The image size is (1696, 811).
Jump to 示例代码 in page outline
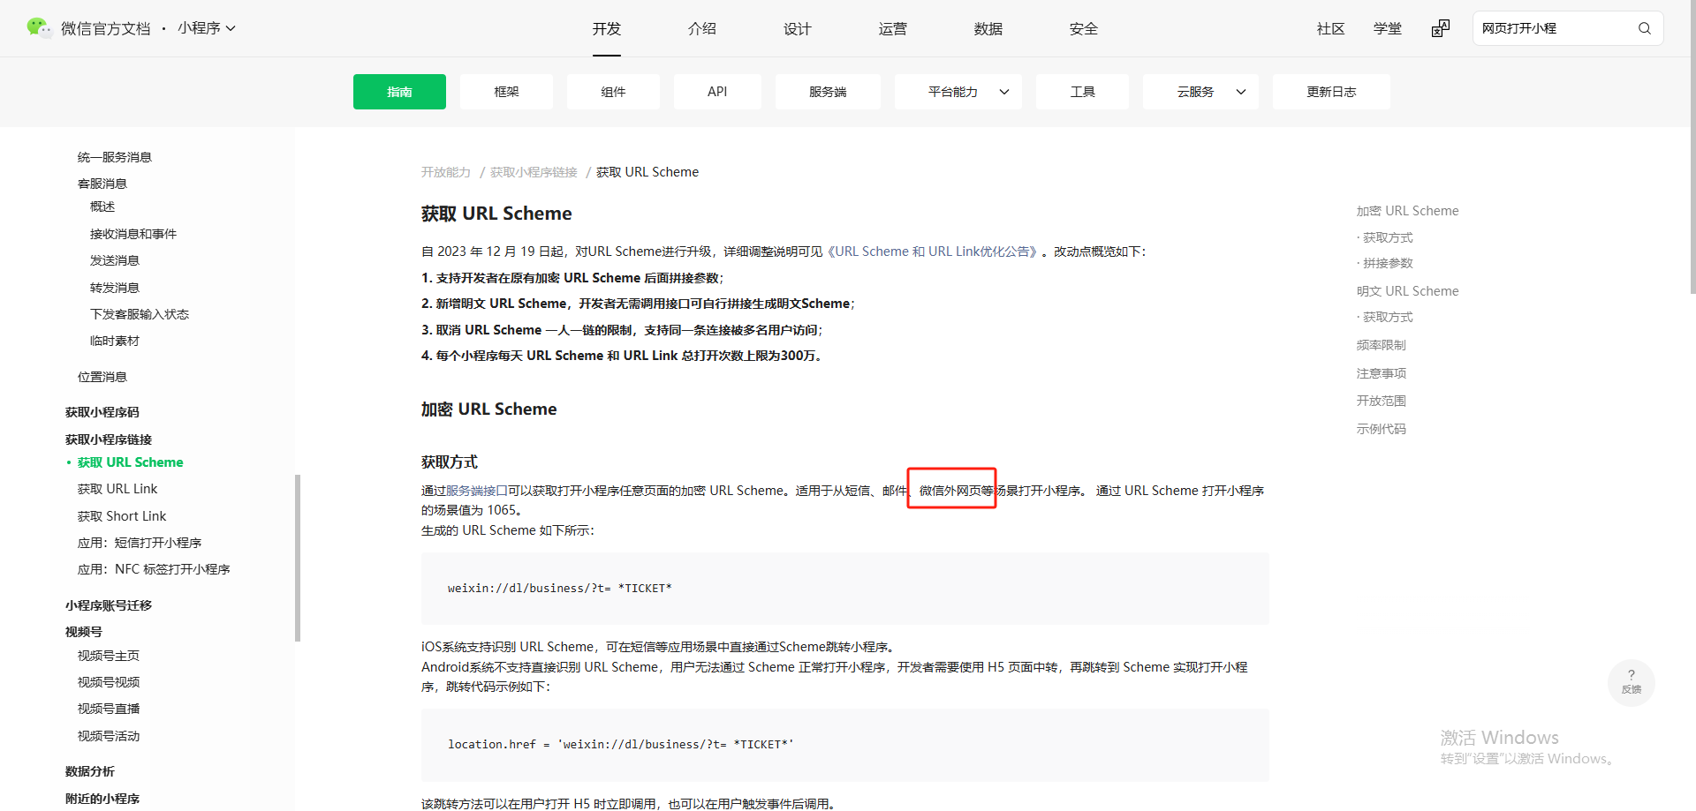coord(1382,429)
